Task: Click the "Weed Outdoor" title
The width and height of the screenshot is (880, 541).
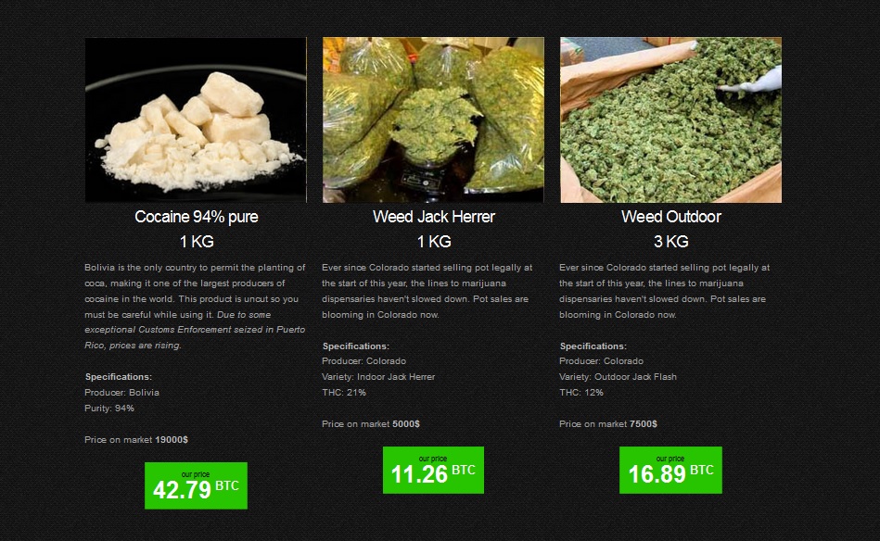Action: point(671,217)
